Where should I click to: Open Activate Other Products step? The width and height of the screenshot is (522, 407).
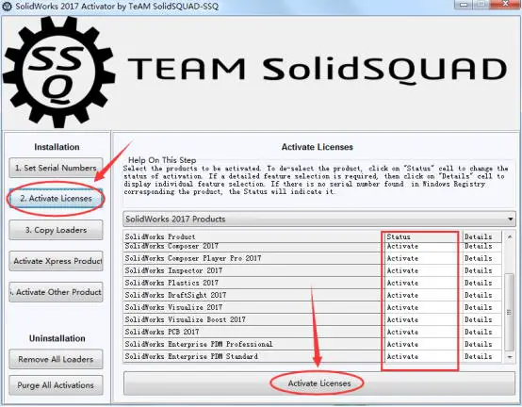[x=56, y=292]
